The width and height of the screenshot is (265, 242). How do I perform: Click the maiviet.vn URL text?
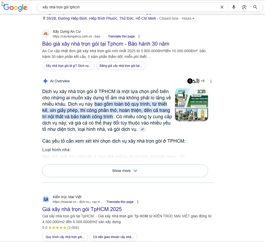(77, 202)
